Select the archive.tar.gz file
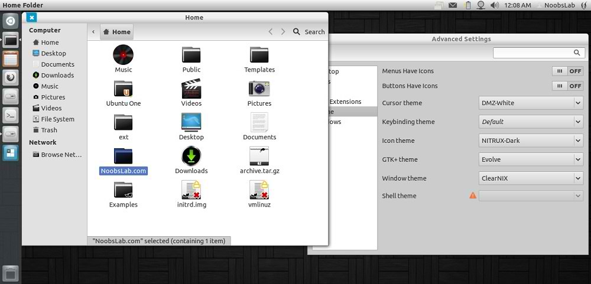 259,156
